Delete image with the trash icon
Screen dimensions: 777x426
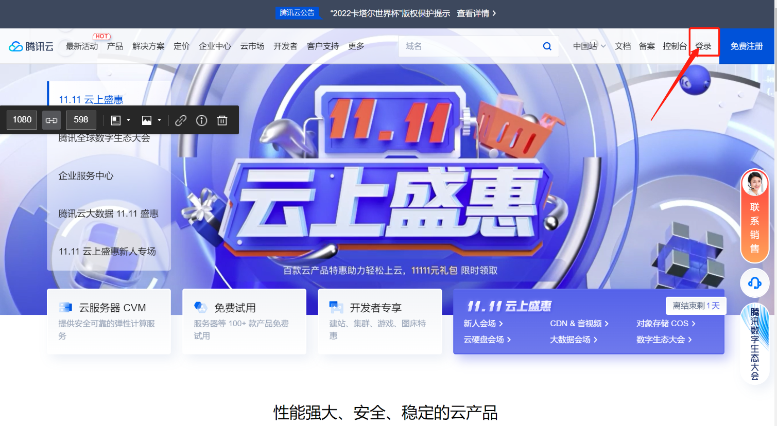[x=222, y=120]
